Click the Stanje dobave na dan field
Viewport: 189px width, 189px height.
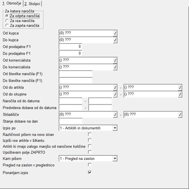pos(71,121)
